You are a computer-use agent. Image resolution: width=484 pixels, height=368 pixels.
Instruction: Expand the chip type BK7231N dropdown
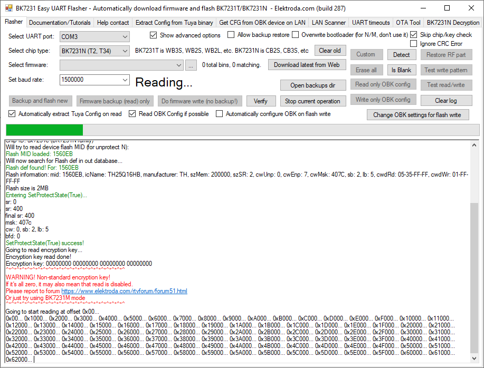click(x=94, y=51)
